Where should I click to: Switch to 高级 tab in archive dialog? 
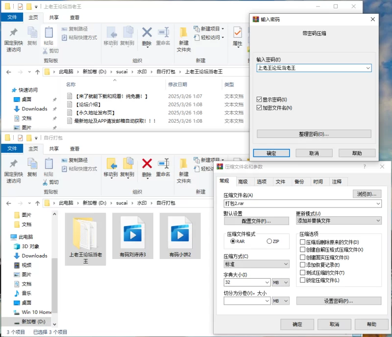point(243,181)
